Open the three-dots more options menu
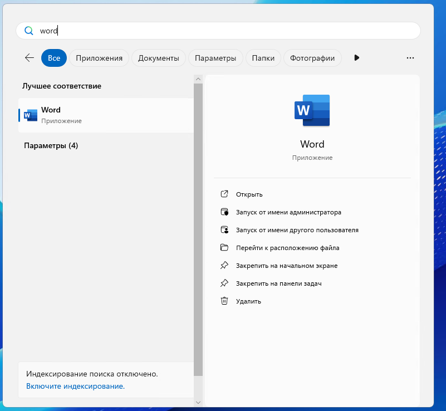This screenshot has height=411, width=446. point(410,58)
